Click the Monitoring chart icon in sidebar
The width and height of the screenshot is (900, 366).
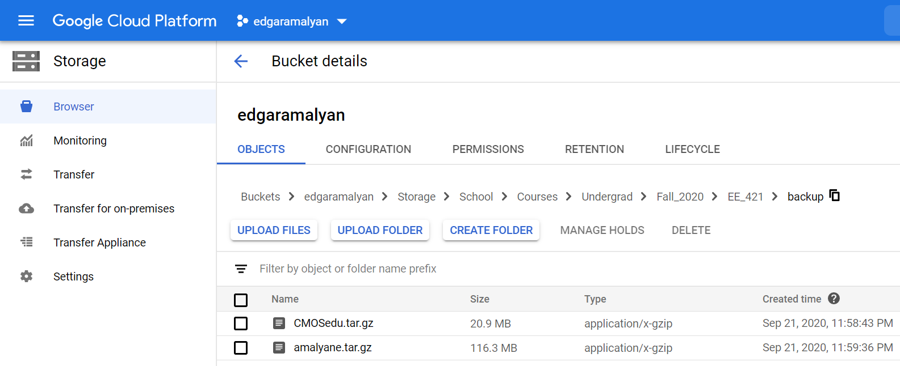point(26,141)
